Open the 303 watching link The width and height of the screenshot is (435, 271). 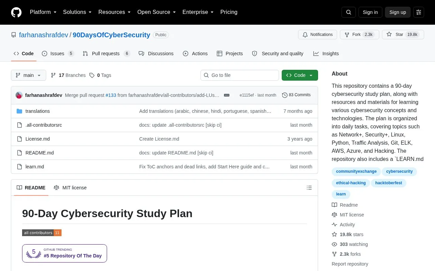tap(350, 244)
